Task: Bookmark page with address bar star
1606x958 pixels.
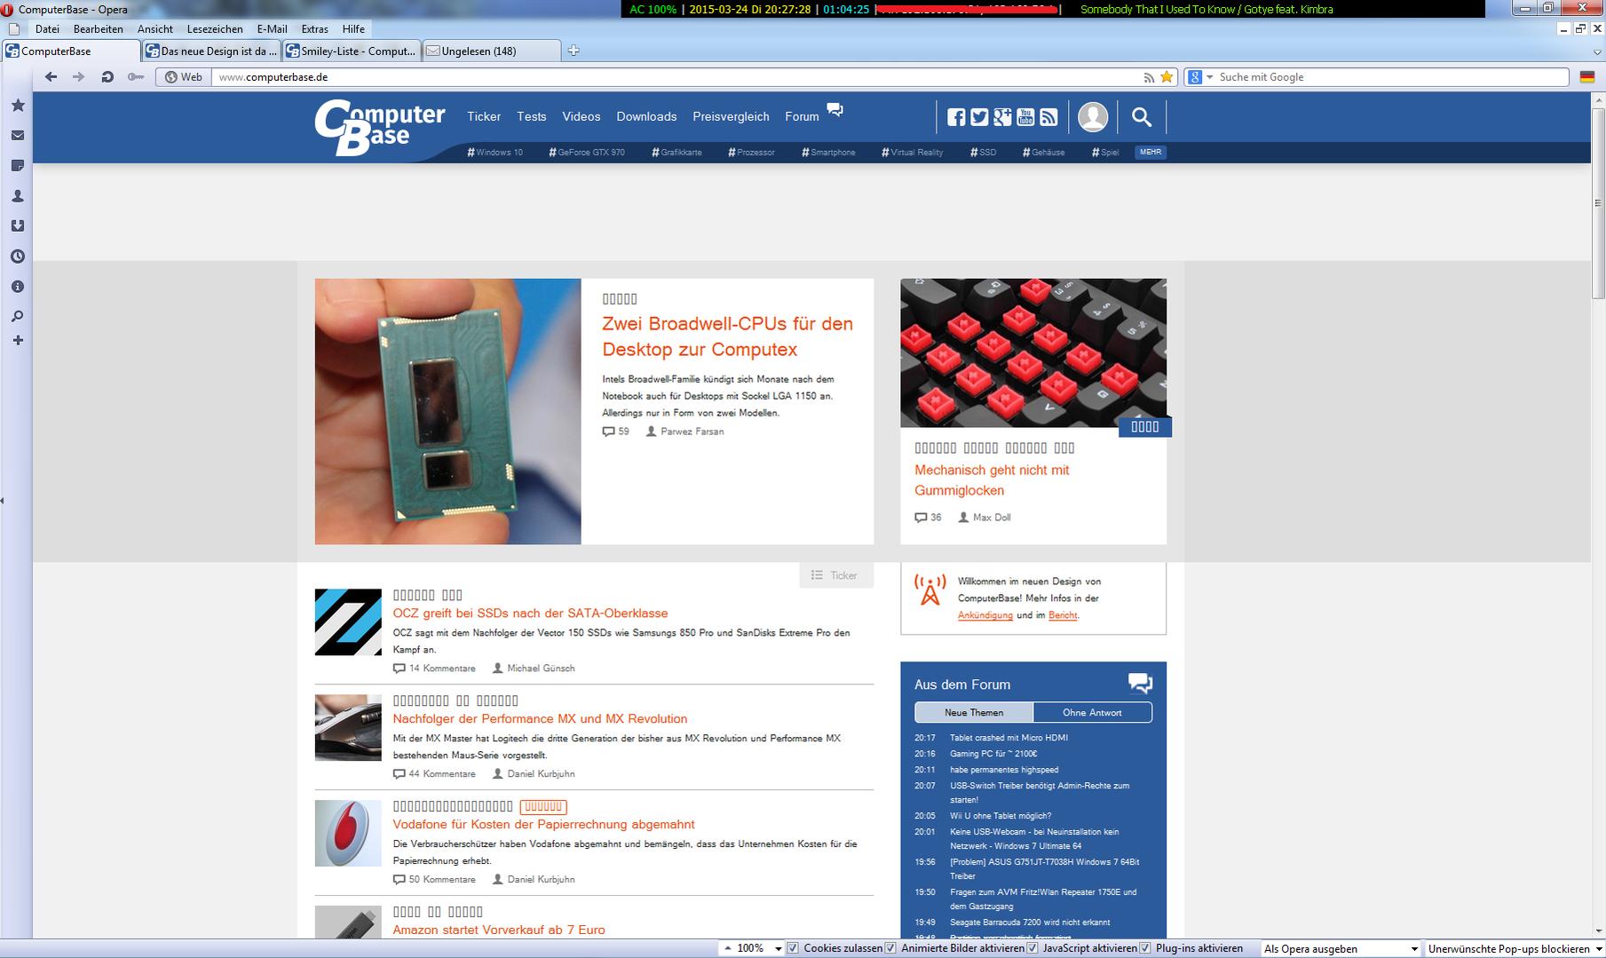Action: (x=1167, y=77)
